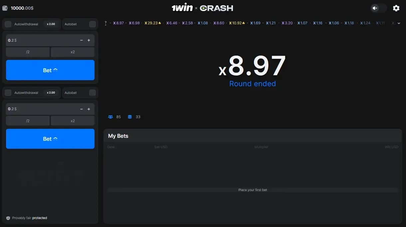
Task: Click the 1win Crash logo header
Action: 202,8
